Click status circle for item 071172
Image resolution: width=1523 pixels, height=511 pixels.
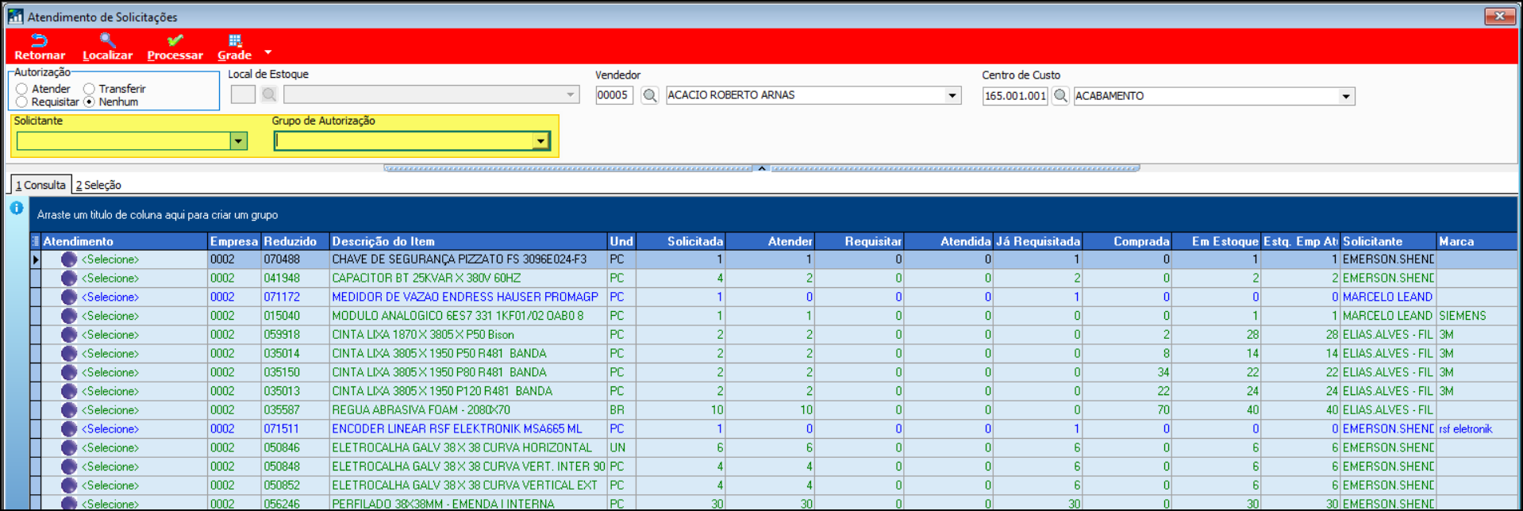[69, 297]
